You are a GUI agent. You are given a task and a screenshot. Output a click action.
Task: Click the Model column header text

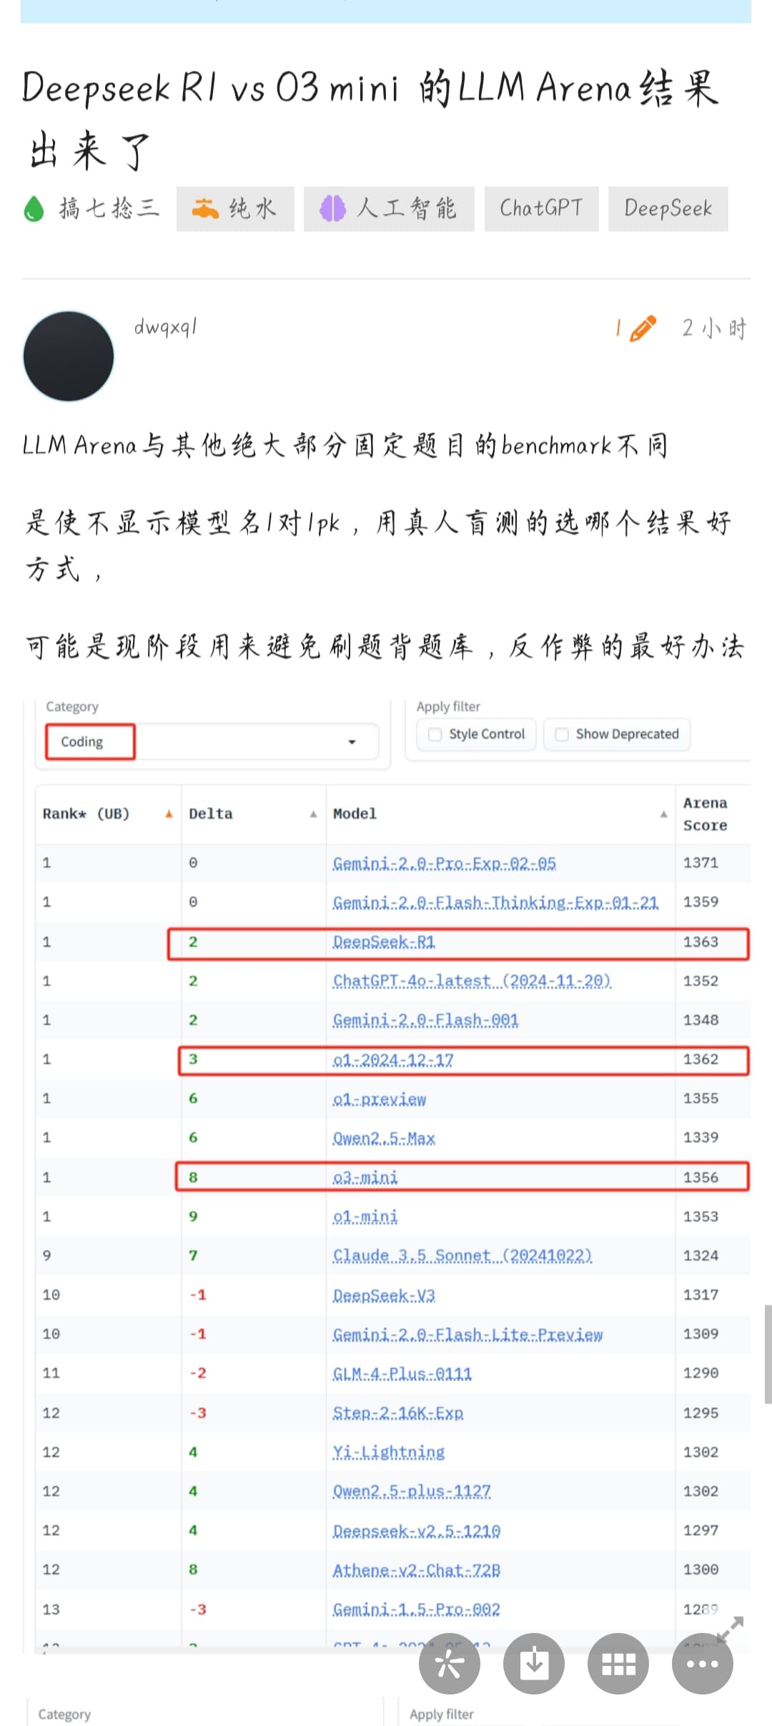pyautogui.click(x=355, y=814)
